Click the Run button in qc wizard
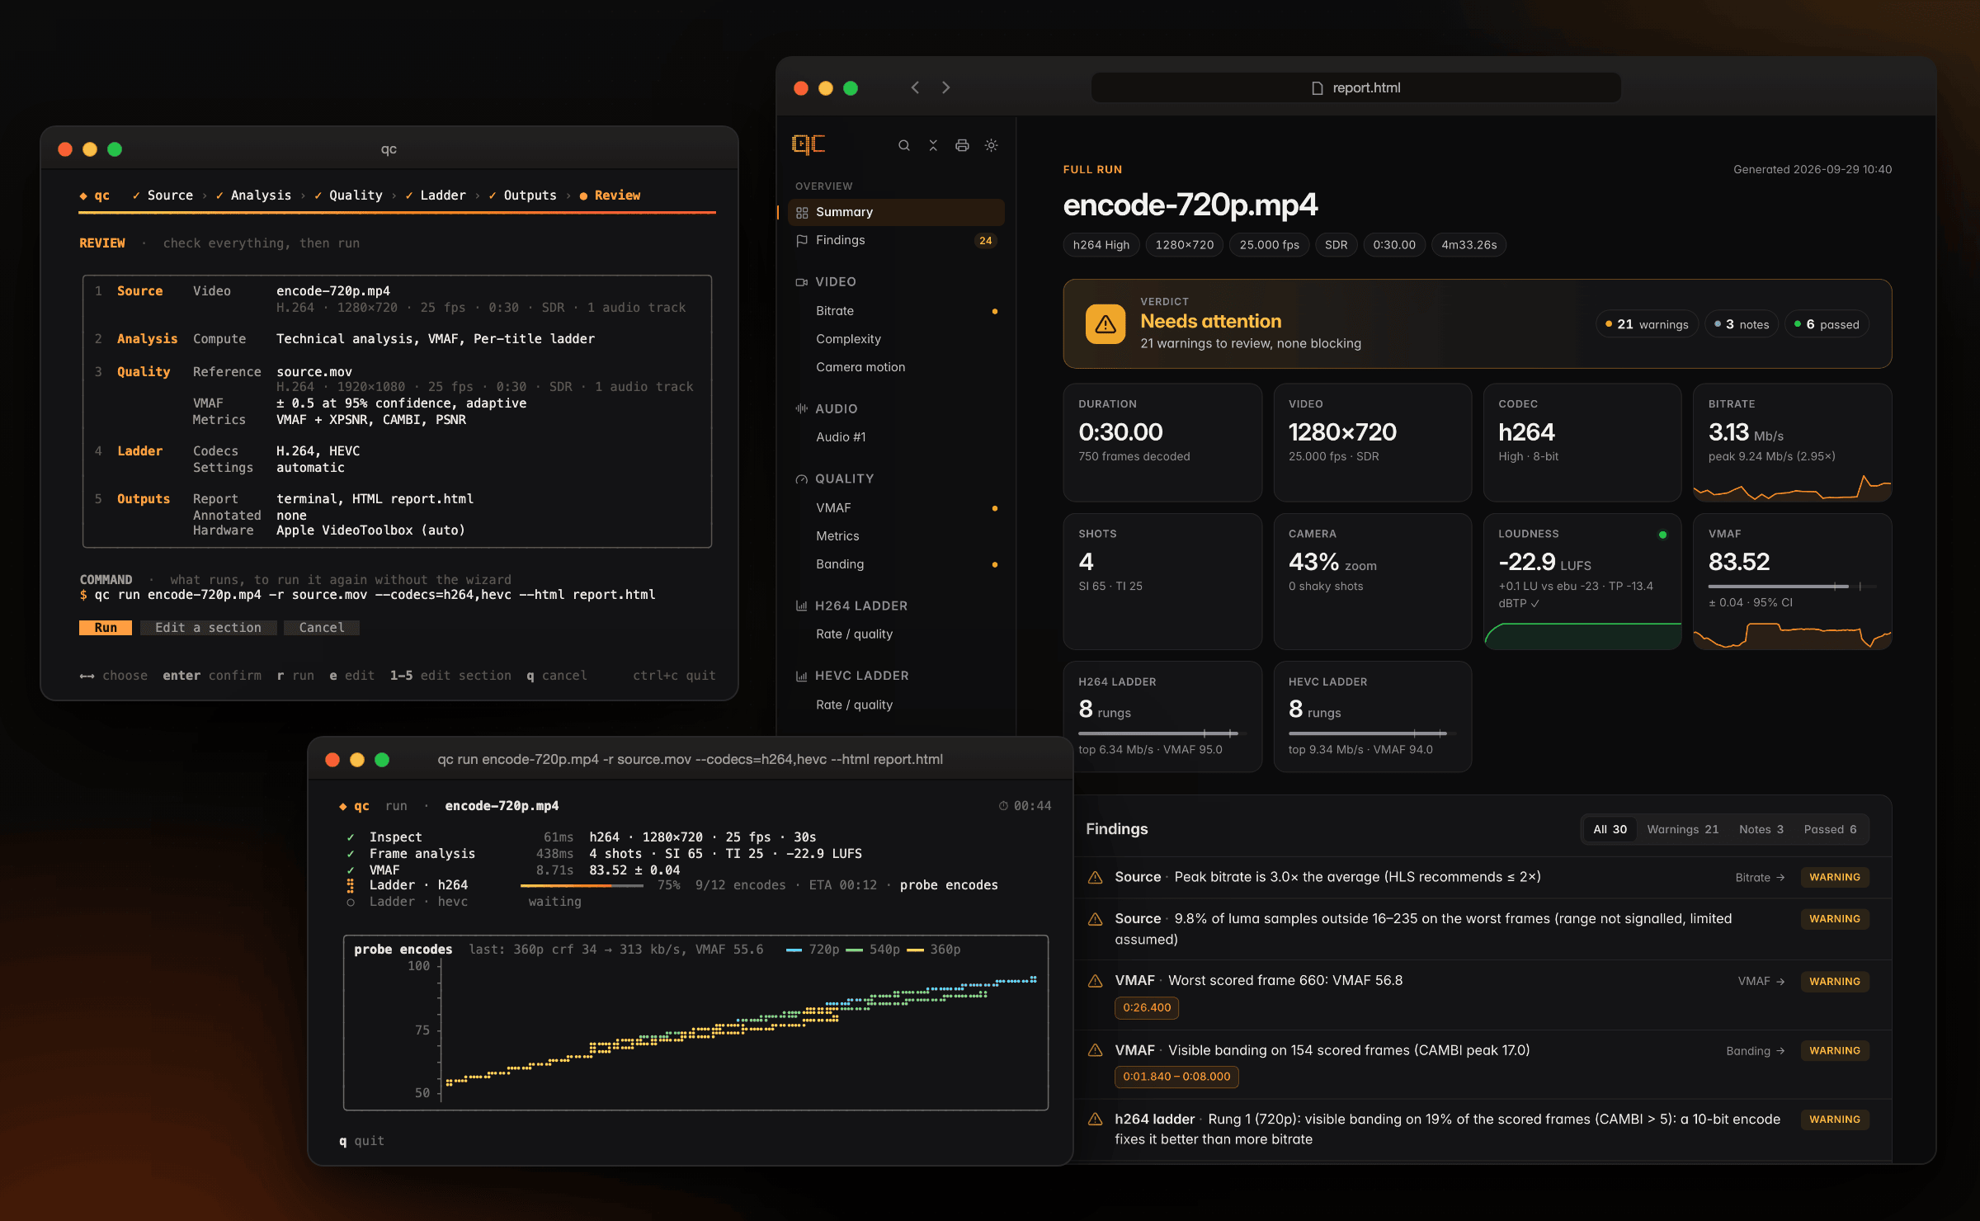1980x1221 pixels. tap(106, 628)
